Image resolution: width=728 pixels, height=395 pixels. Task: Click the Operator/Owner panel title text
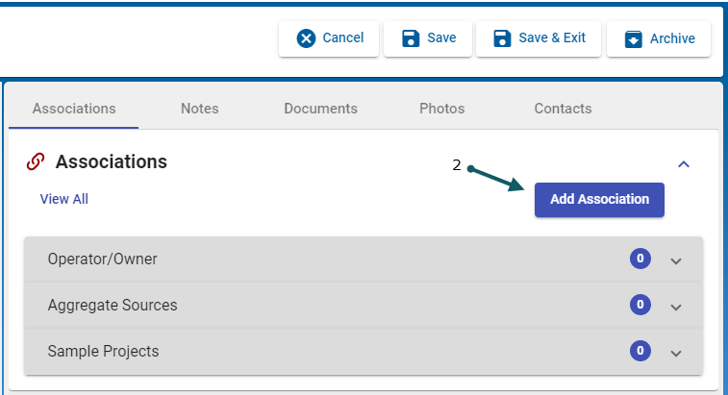[x=102, y=259]
